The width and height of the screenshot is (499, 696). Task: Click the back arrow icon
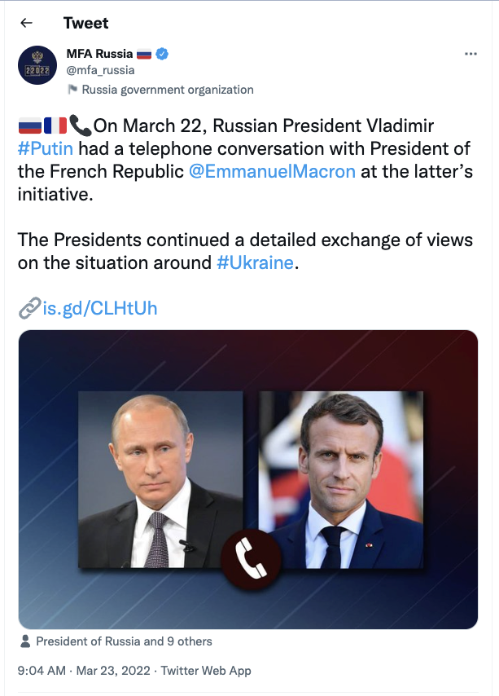[x=27, y=23]
